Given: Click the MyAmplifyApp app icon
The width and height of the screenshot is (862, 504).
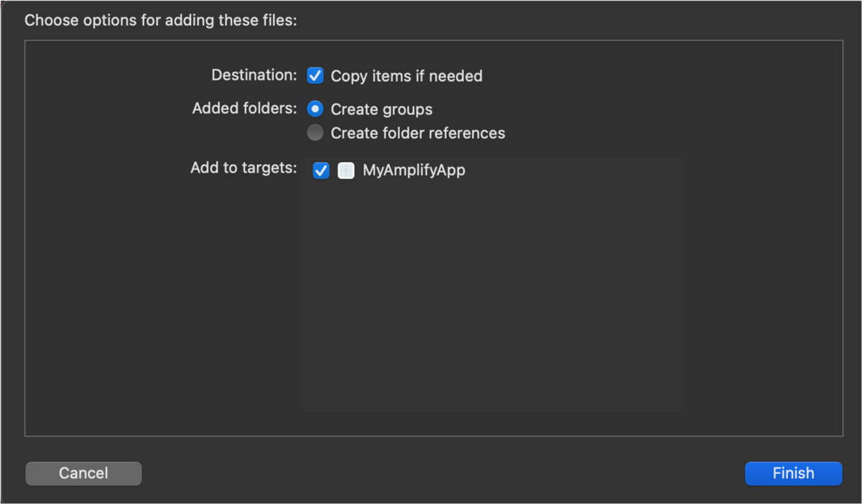Looking at the screenshot, I should 346,170.
